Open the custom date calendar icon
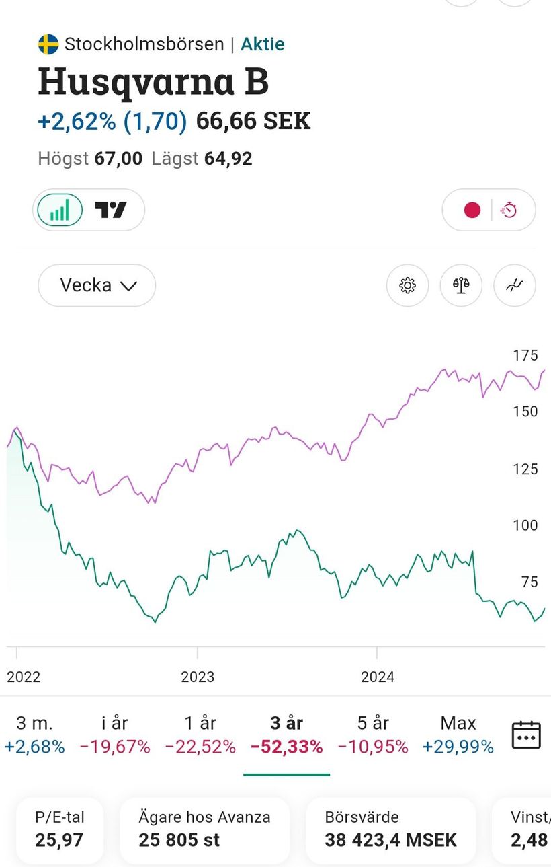 coord(526,734)
